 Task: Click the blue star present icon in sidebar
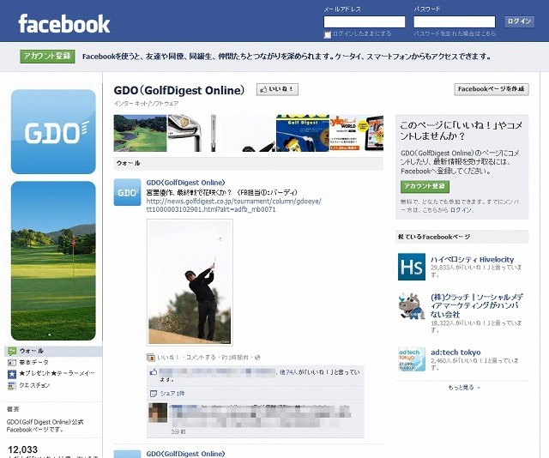click(x=12, y=374)
